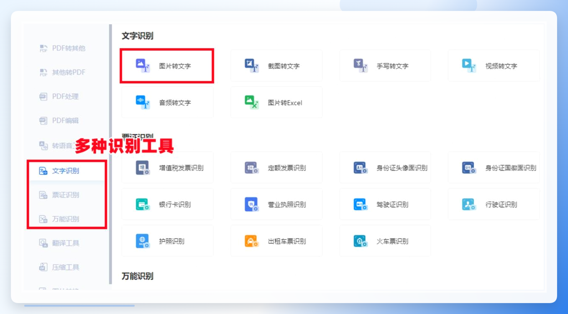
Task: Click the sidebar vertical scrollbar
Action: 111,154
